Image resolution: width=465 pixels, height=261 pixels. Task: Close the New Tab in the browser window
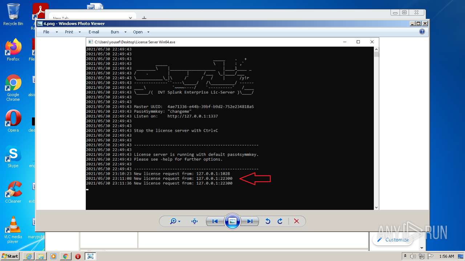coord(130,18)
